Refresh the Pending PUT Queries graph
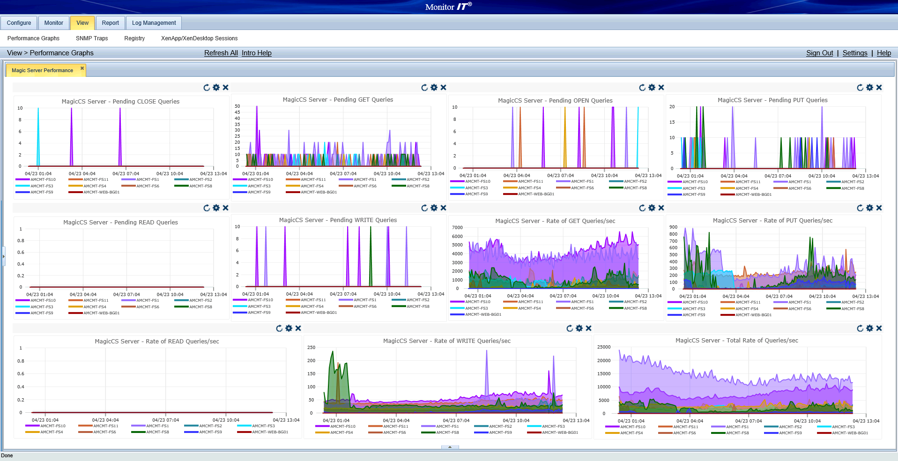Viewport: 898px width, 461px height. (x=860, y=88)
